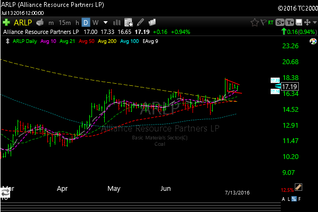This screenshot has height=212, width=318.
Task: Select the pencil drawing tools icon
Action: 140,22
